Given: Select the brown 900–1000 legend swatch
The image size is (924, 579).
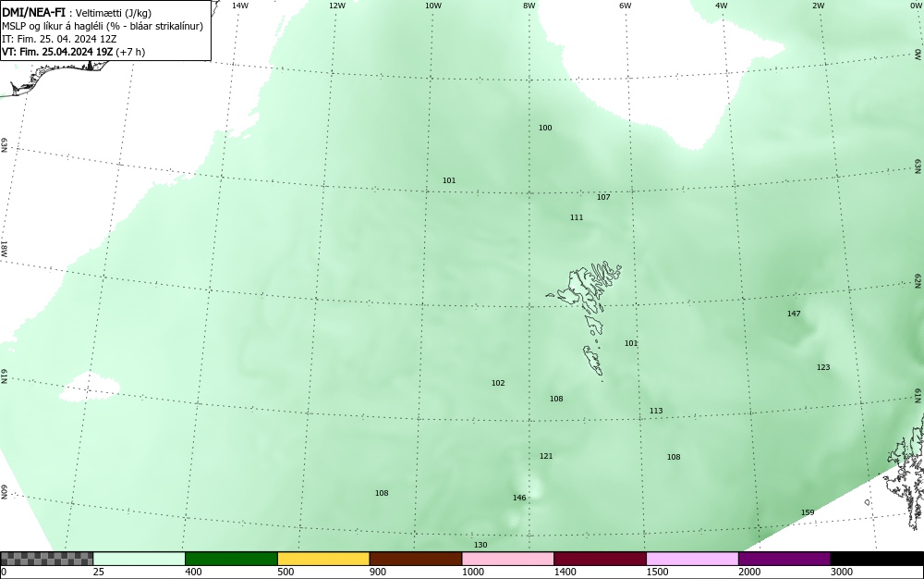Looking at the screenshot, I should coord(416,559).
